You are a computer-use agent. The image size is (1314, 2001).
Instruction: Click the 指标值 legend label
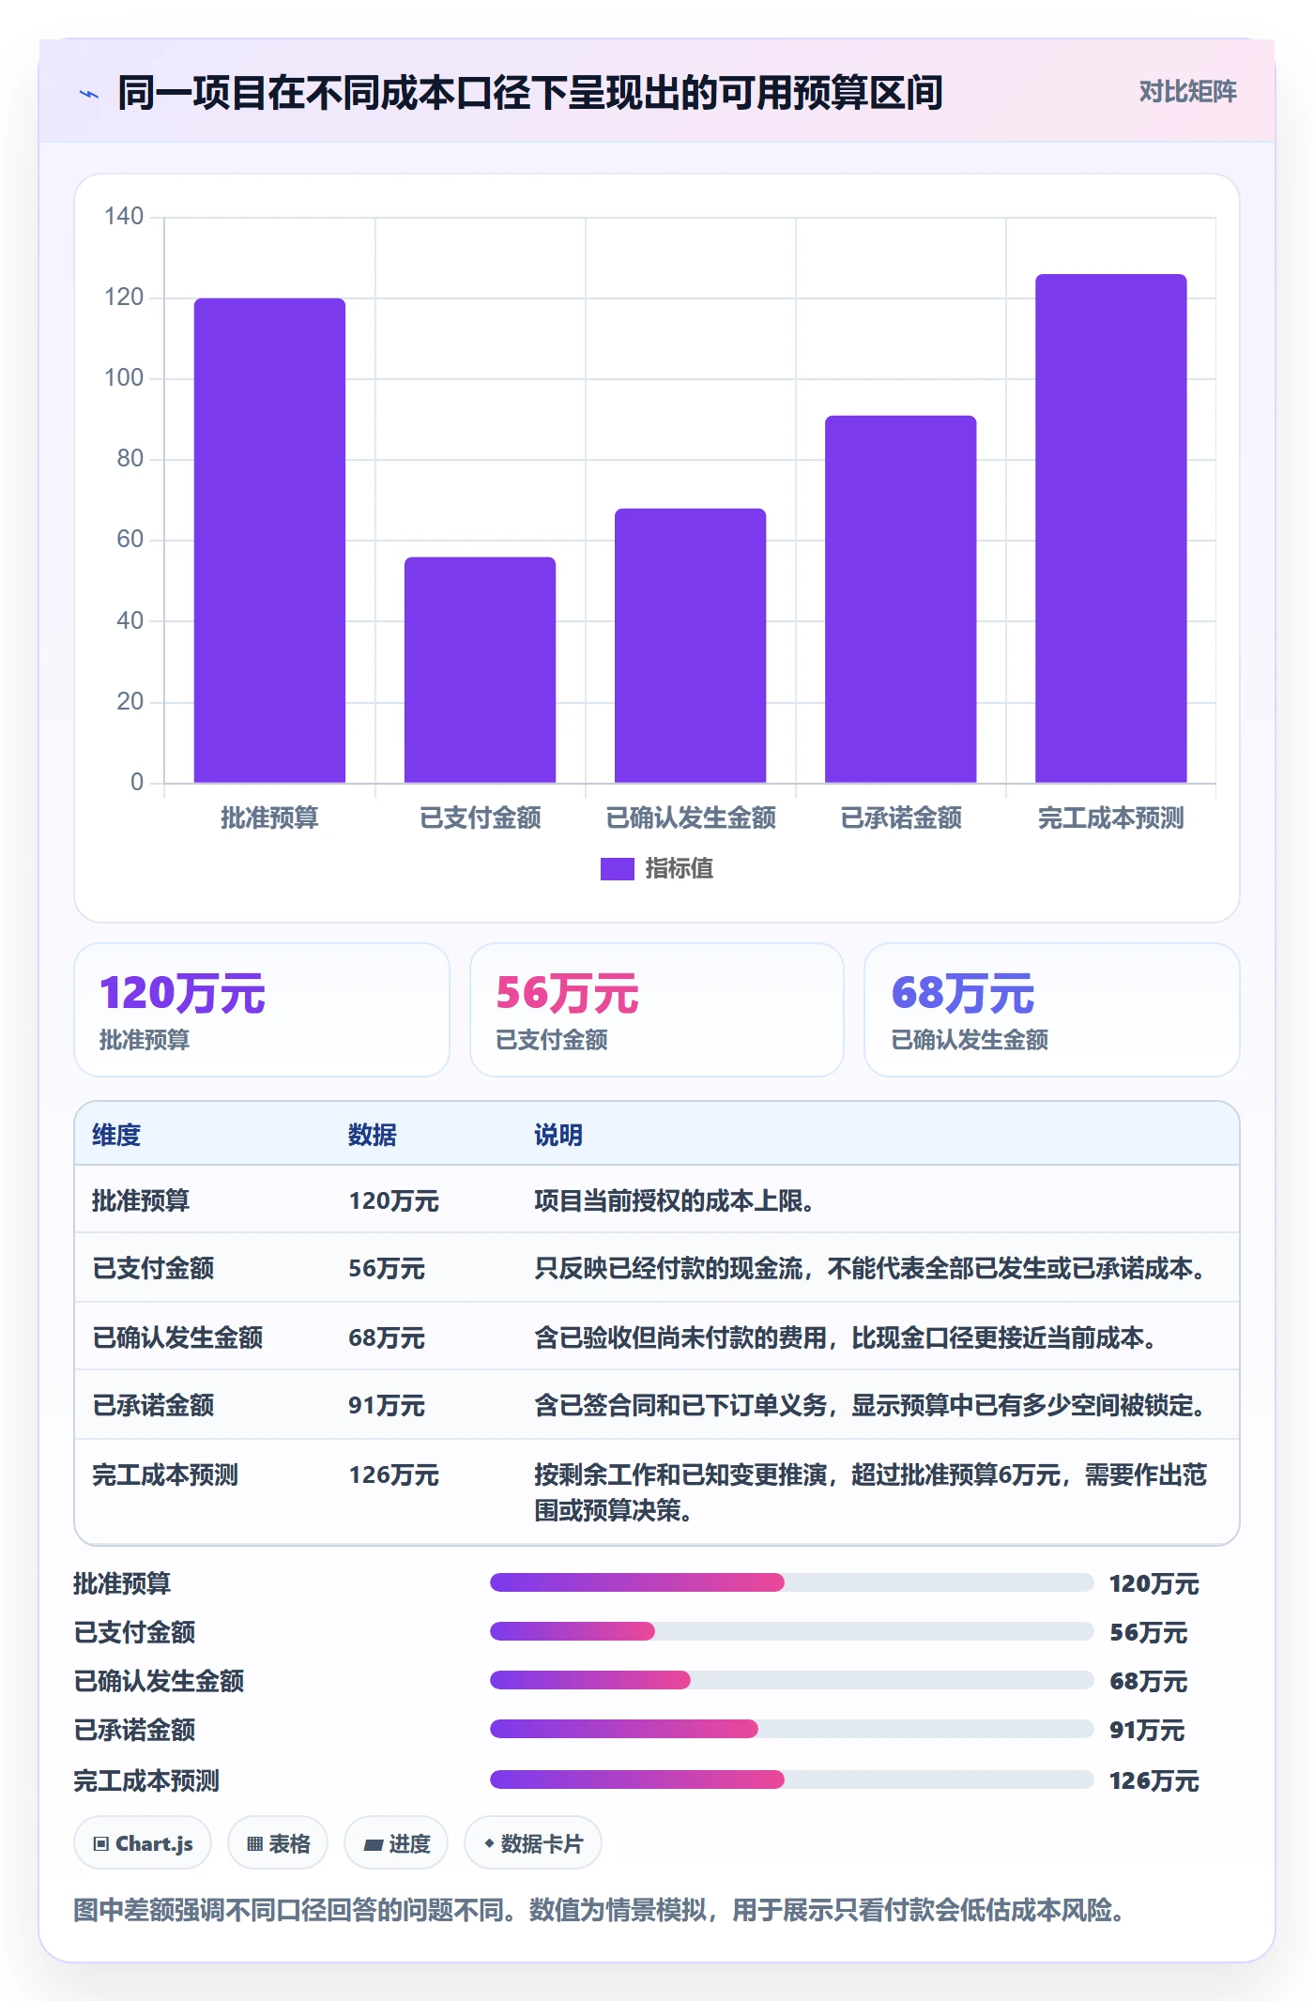click(x=680, y=869)
